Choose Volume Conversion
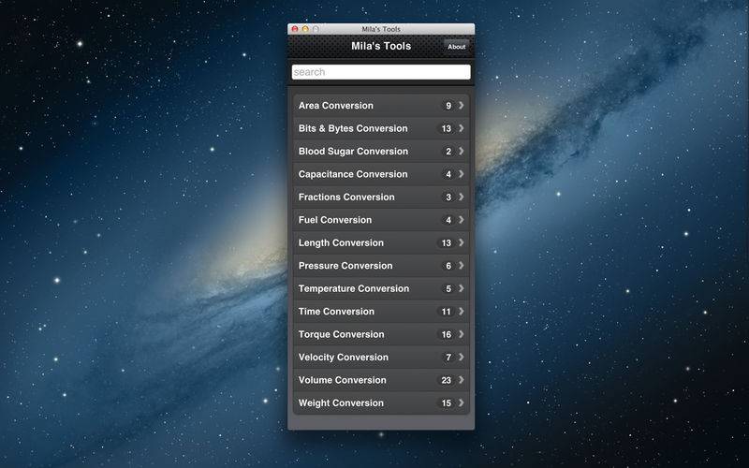749x468 pixels. tap(381, 381)
